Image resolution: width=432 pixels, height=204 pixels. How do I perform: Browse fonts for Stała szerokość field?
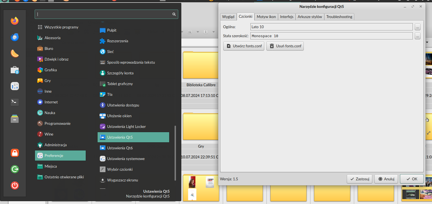(417, 36)
